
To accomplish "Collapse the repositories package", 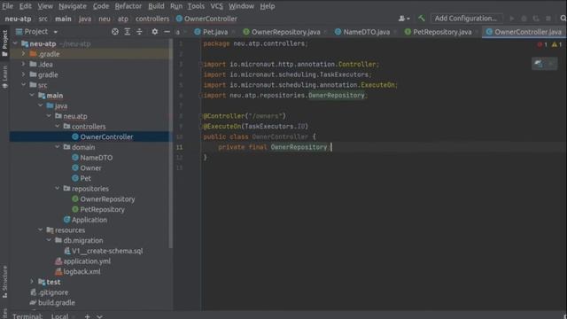I will tap(57, 189).
